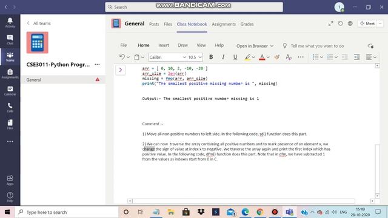
Task: Open Insert ribbon tab
Action: [x=164, y=45]
